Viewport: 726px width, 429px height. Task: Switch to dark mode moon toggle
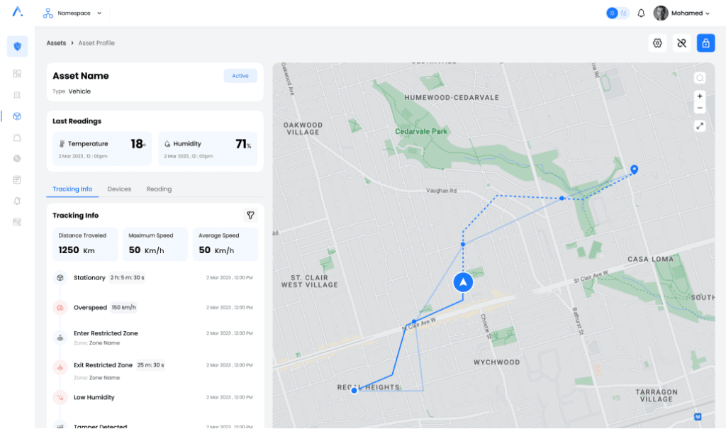[624, 13]
